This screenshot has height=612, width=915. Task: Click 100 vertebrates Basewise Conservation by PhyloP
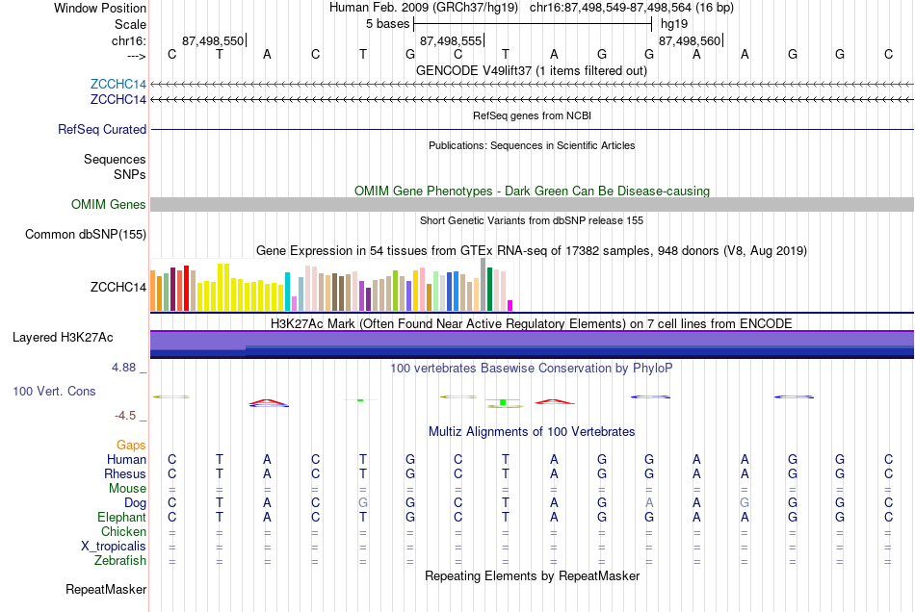tap(532, 368)
